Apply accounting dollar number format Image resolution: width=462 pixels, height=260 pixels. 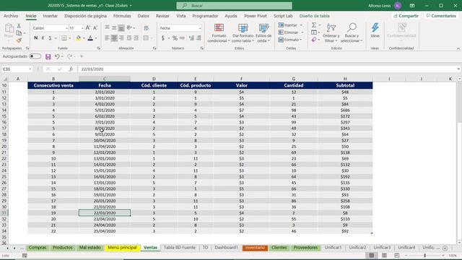pyautogui.click(x=163, y=38)
